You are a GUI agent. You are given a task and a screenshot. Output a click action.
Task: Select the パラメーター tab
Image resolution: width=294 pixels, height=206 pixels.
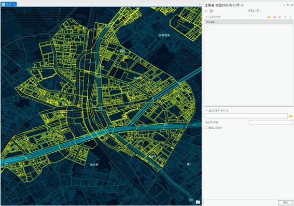pyautogui.click(x=254, y=11)
